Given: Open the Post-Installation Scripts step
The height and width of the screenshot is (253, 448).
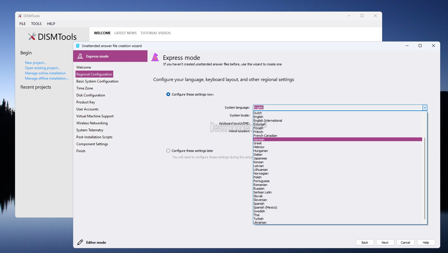Looking at the screenshot, I should [x=94, y=137].
